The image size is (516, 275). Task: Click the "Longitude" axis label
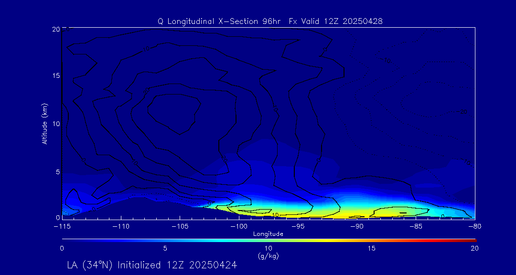pos(268,234)
